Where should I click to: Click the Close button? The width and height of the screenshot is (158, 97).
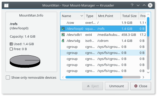141,86
